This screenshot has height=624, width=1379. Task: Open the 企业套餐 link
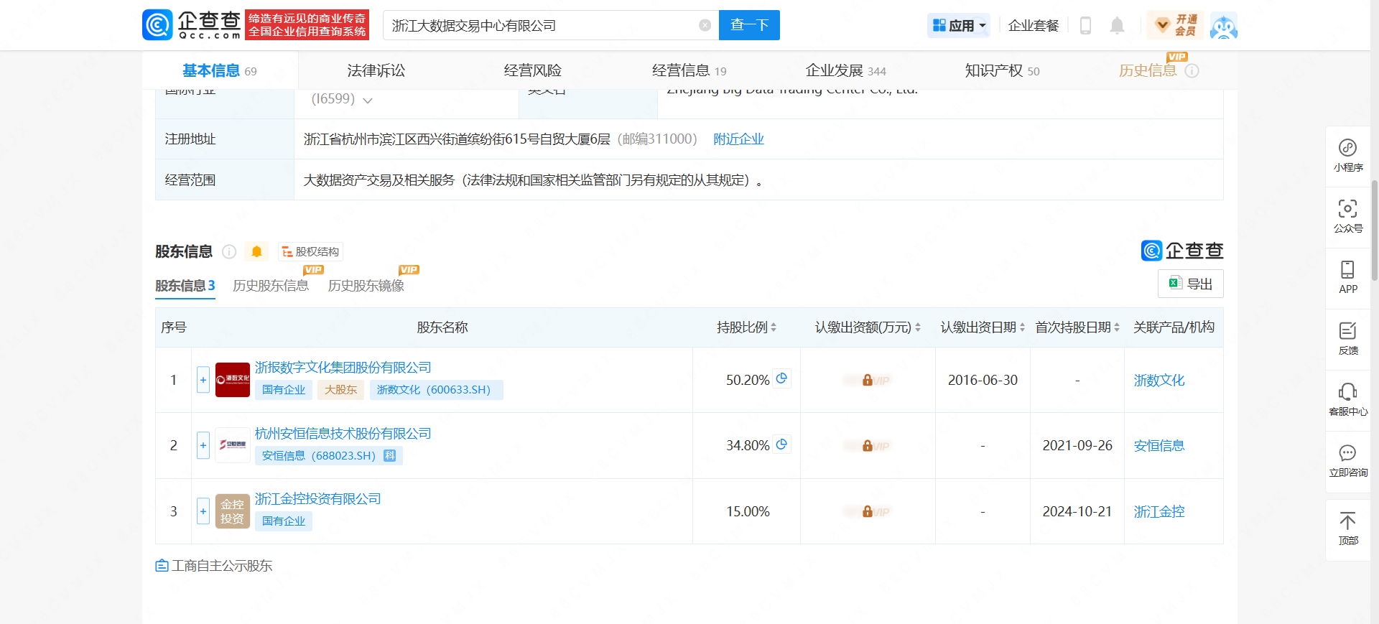[1034, 26]
